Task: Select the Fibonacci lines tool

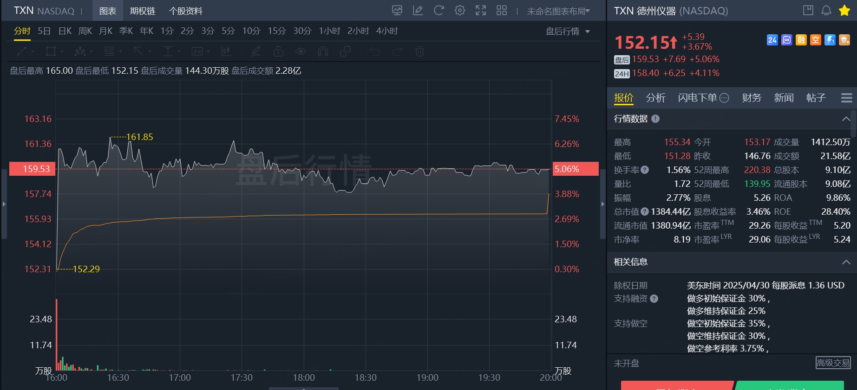Action: point(109,51)
